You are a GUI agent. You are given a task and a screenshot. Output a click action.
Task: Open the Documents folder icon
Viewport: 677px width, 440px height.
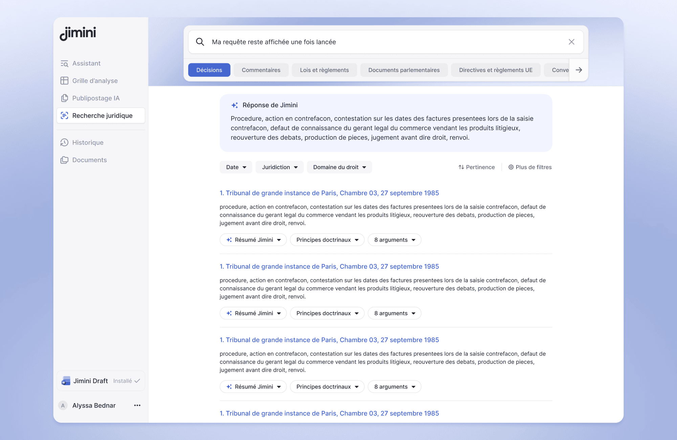coord(64,160)
